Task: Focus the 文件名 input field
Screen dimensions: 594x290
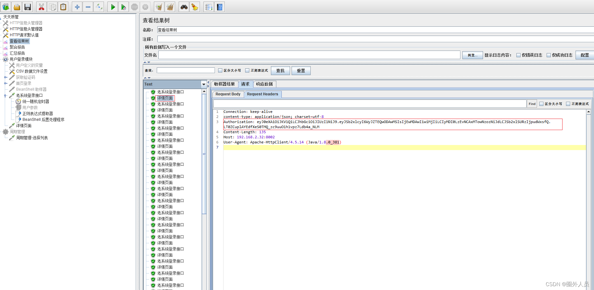Action: click(x=309, y=55)
